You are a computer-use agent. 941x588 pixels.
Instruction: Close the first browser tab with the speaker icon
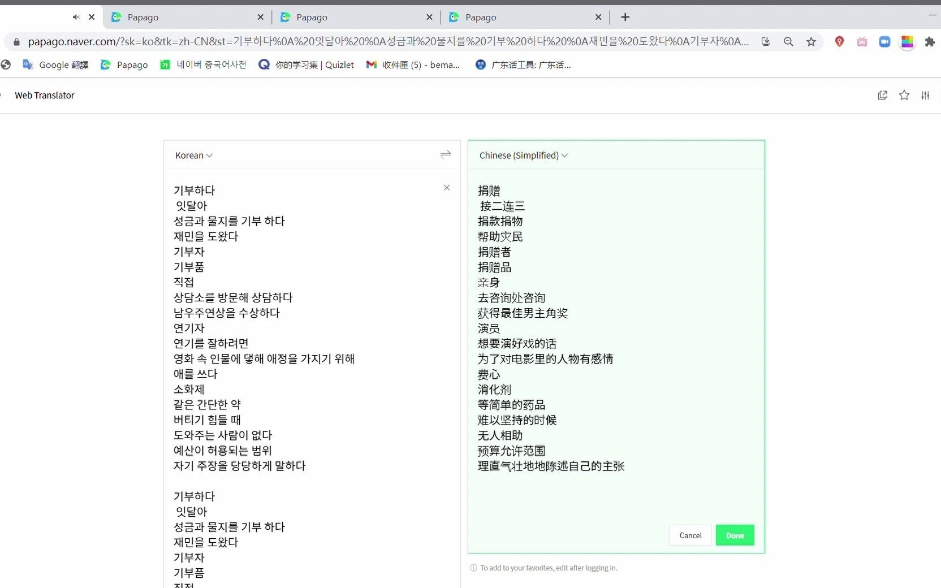[x=92, y=17]
